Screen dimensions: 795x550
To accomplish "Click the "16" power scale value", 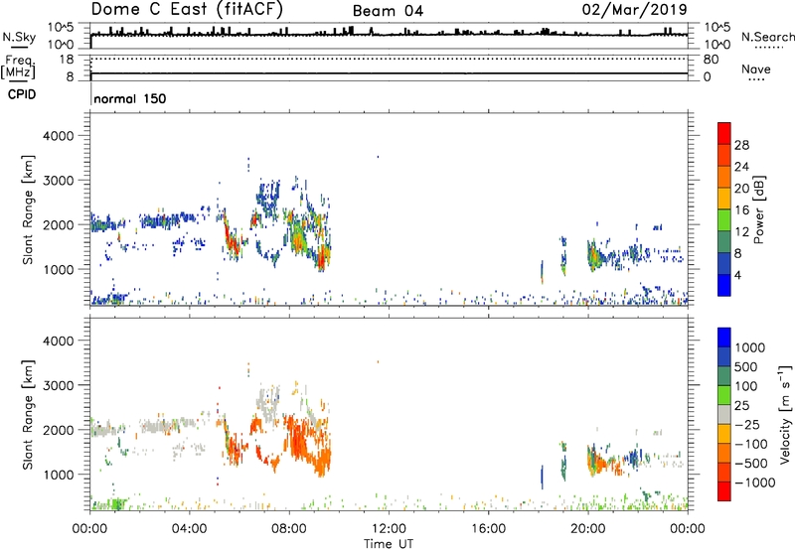I will coord(741,210).
